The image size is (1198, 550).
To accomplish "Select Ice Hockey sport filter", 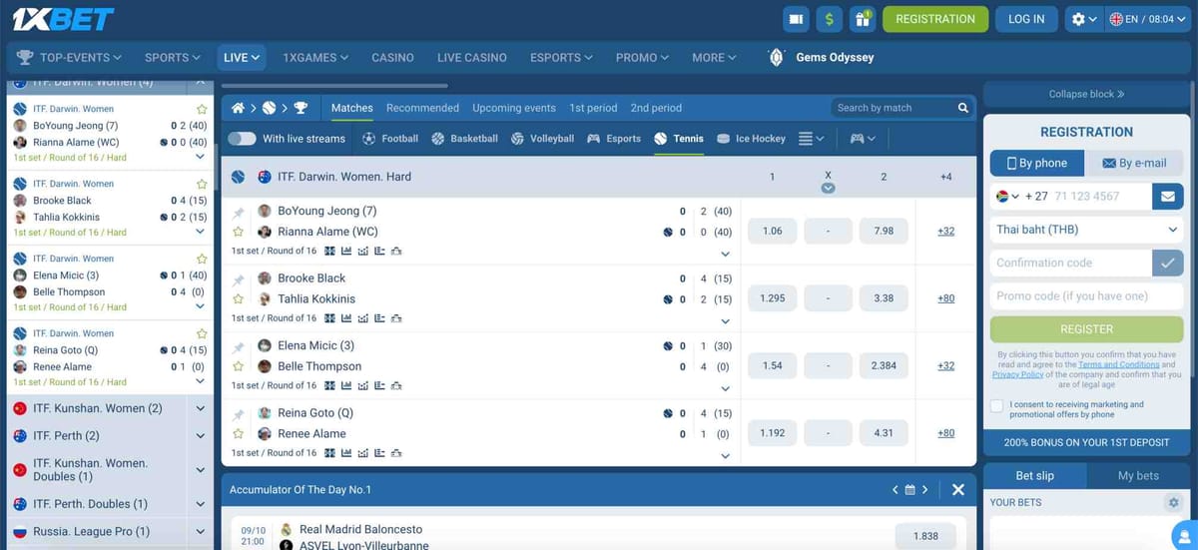I will (751, 139).
